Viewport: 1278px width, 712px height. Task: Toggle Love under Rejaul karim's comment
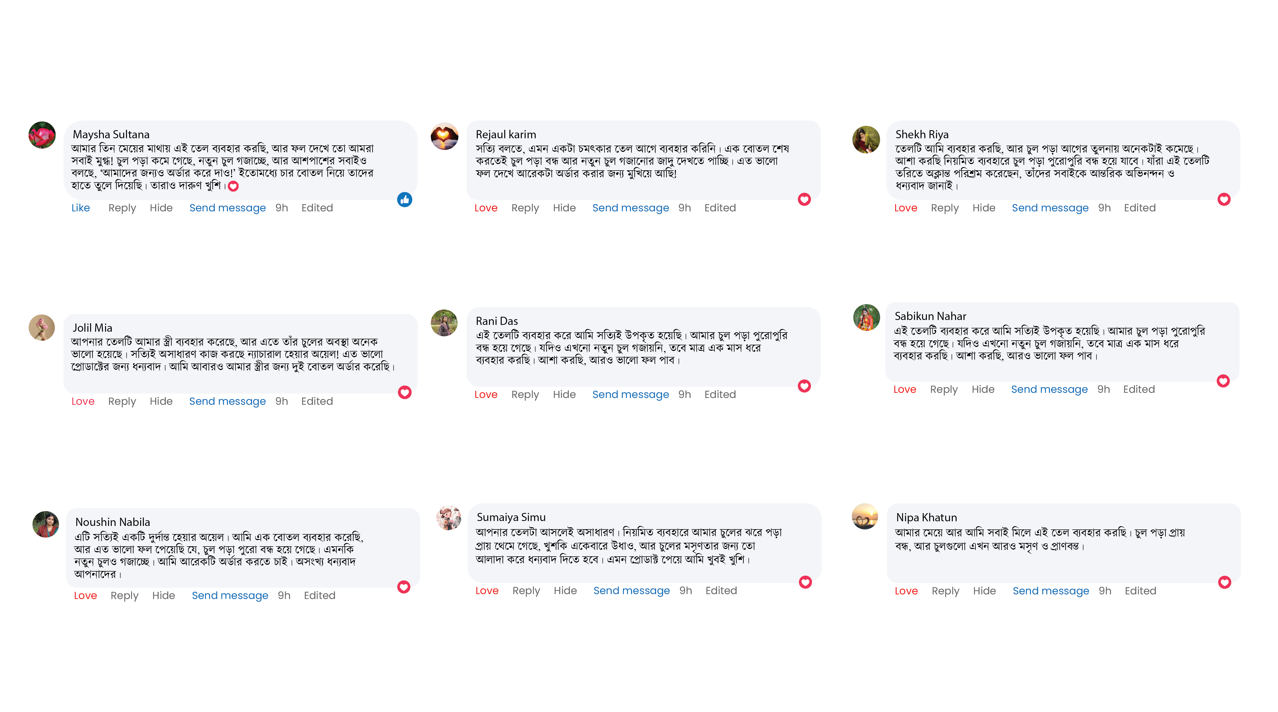tap(486, 208)
